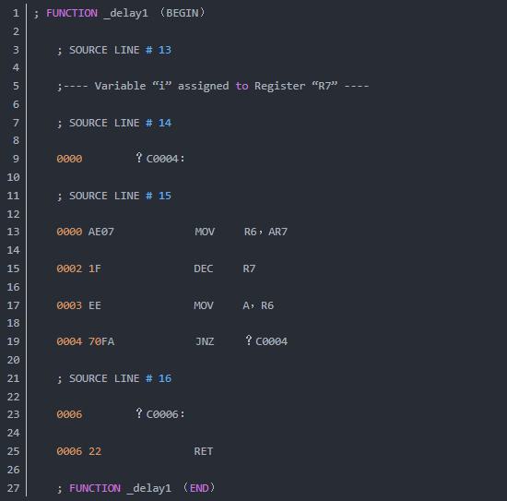
Task: Click the word 'to' in Variable comment
Action: [x=242, y=86]
